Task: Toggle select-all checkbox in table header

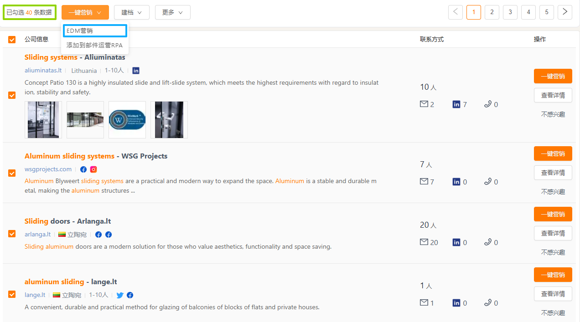Action: [12, 40]
